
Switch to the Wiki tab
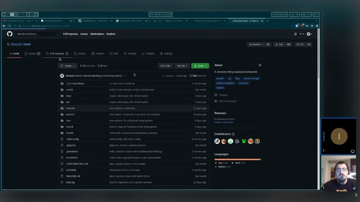[x=114, y=54]
